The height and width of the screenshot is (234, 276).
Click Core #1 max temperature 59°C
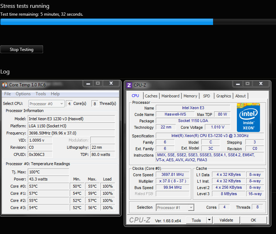pos(92,193)
